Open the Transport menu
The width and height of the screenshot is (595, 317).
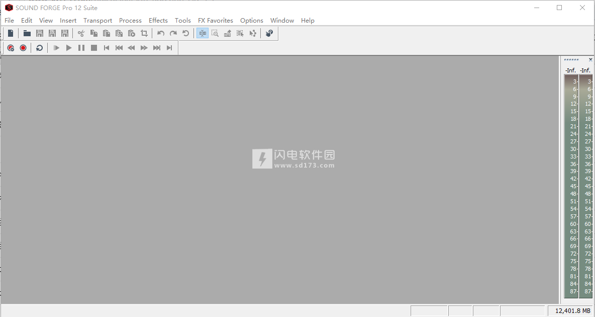(x=97, y=21)
